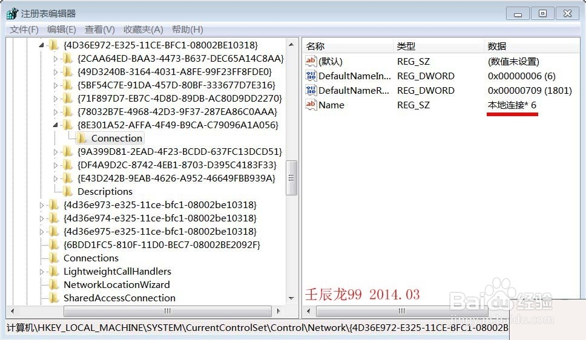Click the folder icon of {2CAA64ED-BAA3-4473-B637-DEC65A14C8AA}

click(x=67, y=58)
